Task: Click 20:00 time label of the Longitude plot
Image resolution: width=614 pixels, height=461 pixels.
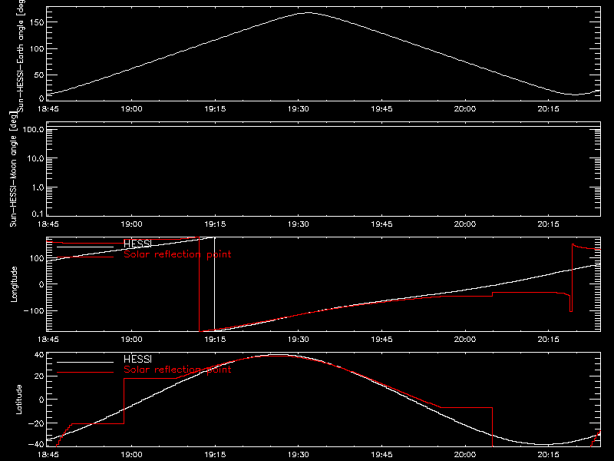Action: [x=465, y=340]
